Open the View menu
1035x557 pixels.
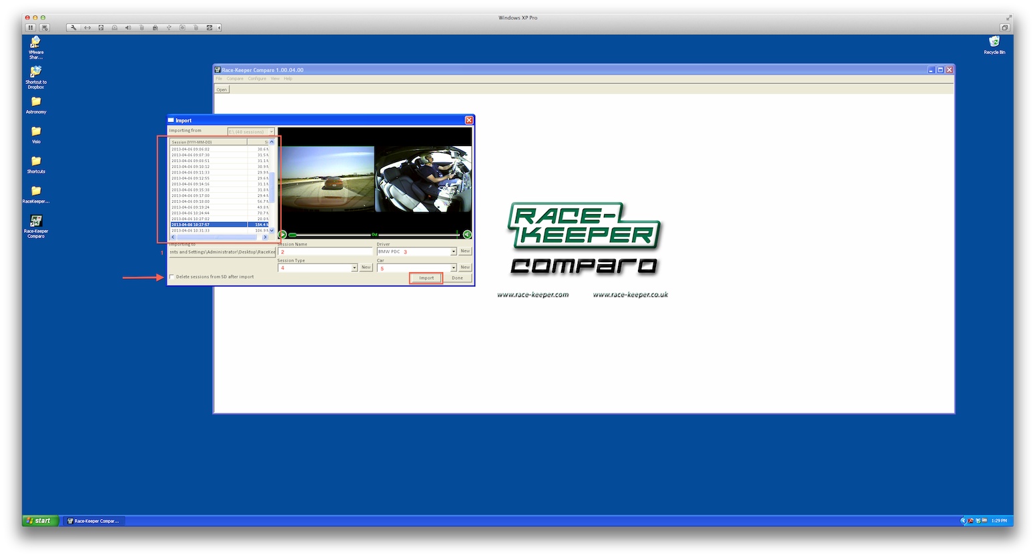(275, 79)
